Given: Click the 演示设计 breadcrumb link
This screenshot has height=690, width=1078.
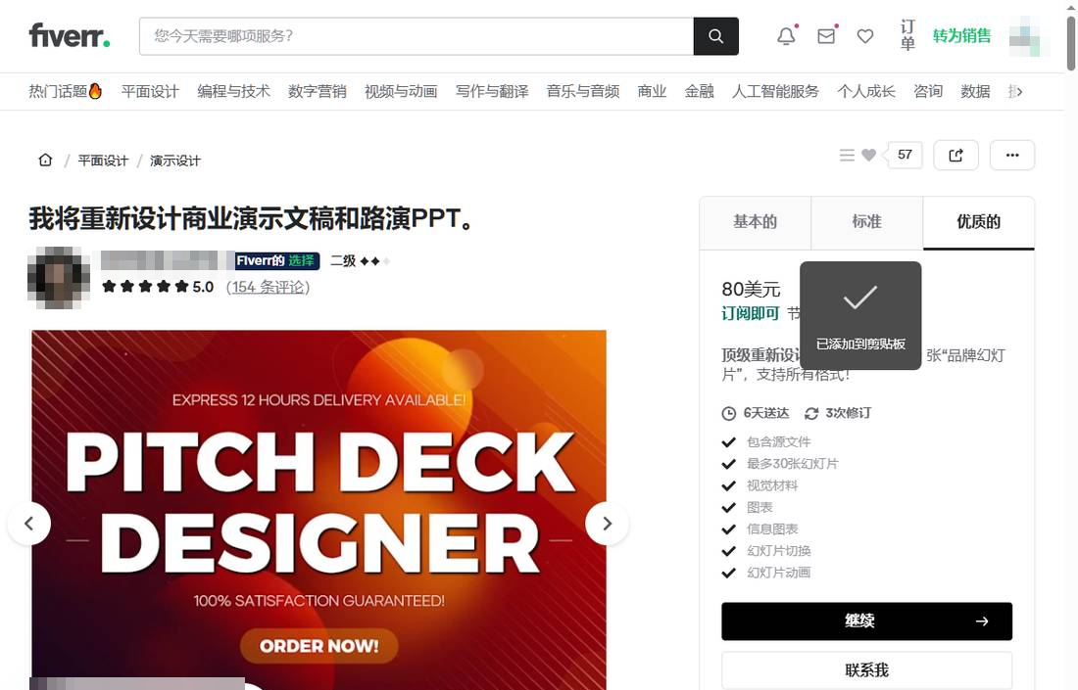Looking at the screenshot, I should pyautogui.click(x=175, y=161).
